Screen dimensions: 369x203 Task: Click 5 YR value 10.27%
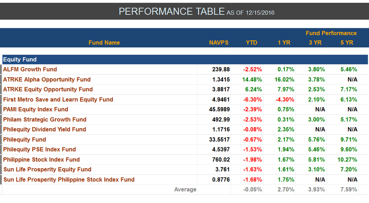347,159
